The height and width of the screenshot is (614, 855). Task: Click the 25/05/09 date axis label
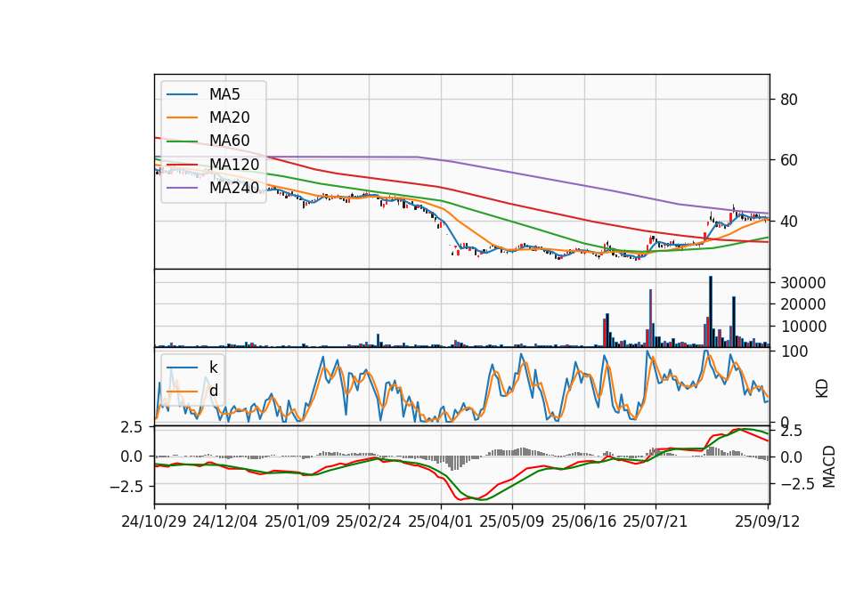coord(512,521)
